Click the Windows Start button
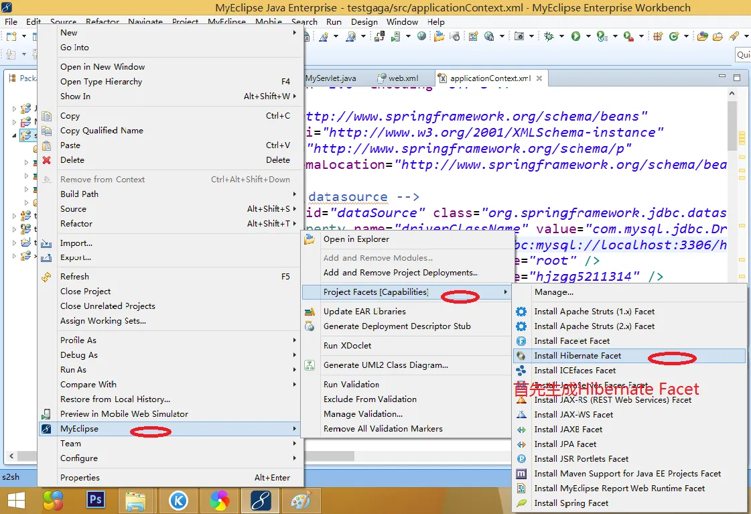The image size is (751, 514). pyautogui.click(x=16, y=500)
